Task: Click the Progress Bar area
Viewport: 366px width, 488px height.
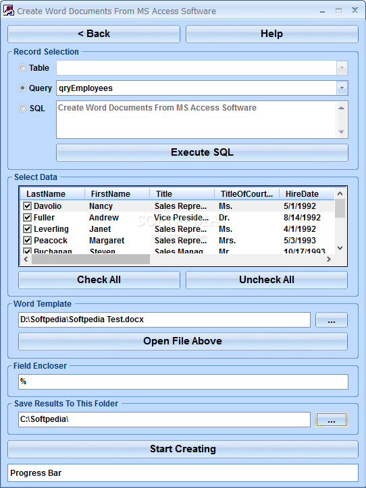Action: pyautogui.click(x=183, y=473)
